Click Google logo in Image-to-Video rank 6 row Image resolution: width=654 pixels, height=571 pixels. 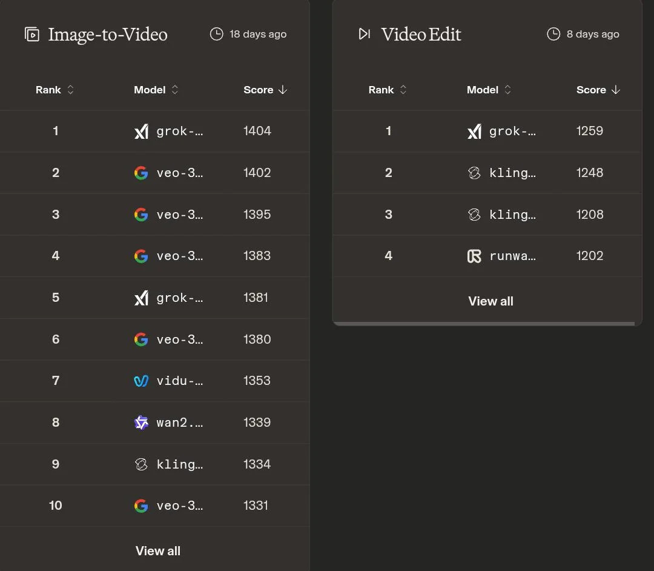pos(141,339)
